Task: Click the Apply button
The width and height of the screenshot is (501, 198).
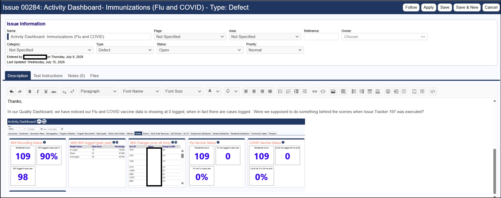Action: [x=428, y=7]
